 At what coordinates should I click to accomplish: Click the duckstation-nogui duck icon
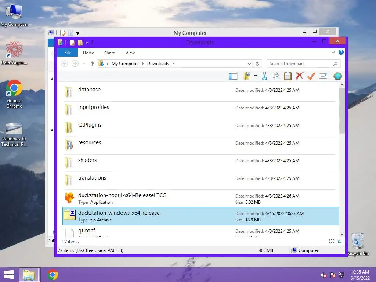[x=69, y=198]
